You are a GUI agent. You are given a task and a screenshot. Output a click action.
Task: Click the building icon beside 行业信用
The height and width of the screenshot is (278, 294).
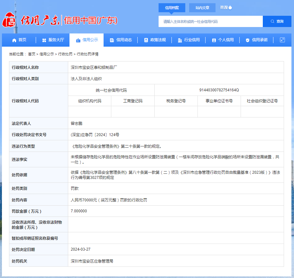point(180,40)
